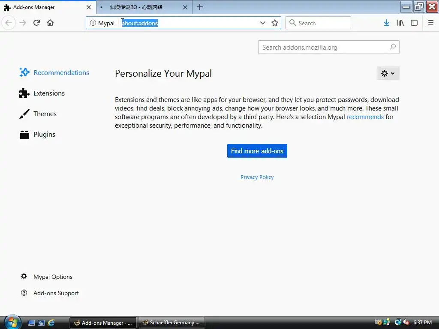Open the Downloads arrow icon
The height and width of the screenshot is (329, 439).
coord(386,23)
